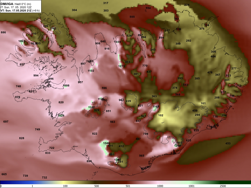
Task: Click the map value '1102'
Action: pyautogui.click(x=91, y=71)
